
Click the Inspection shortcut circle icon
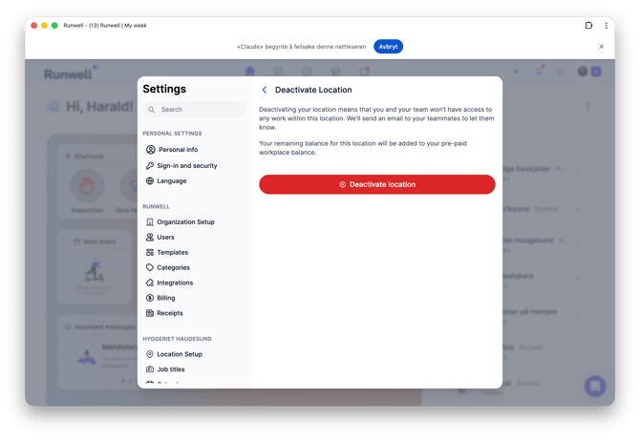[x=87, y=186]
